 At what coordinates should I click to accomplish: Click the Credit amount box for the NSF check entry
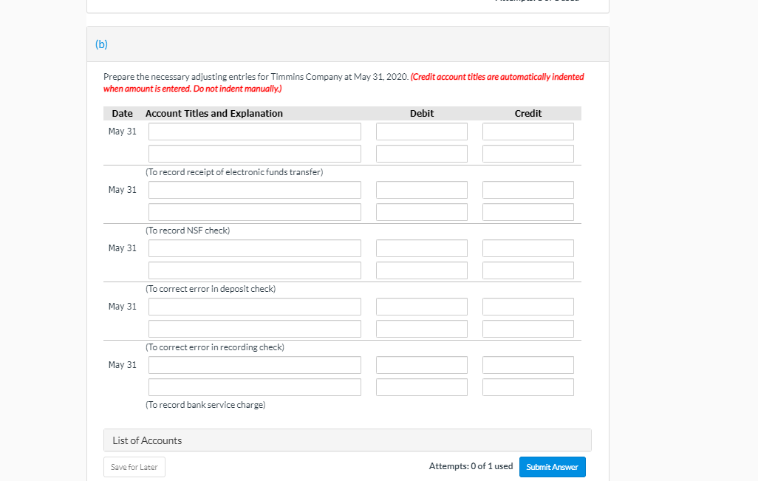[527, 190]
